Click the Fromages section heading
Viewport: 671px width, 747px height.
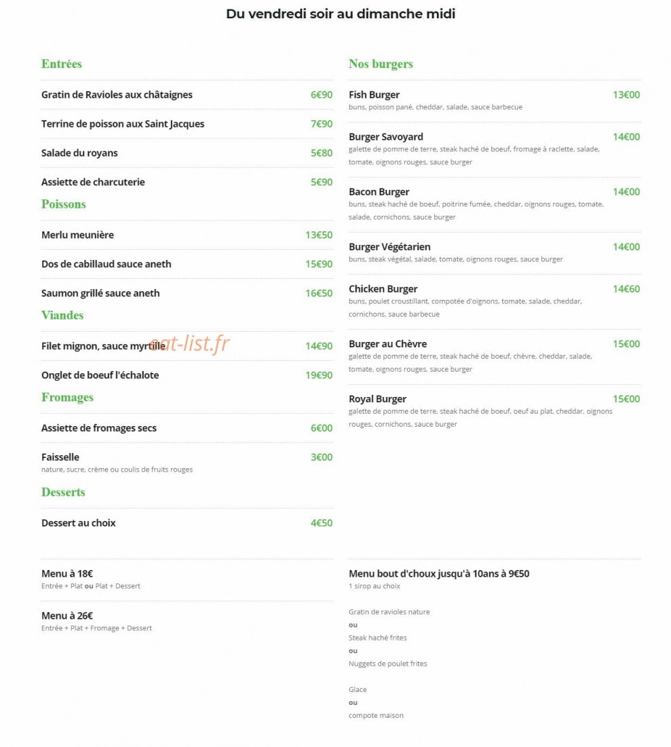click(x=67, y=398)
